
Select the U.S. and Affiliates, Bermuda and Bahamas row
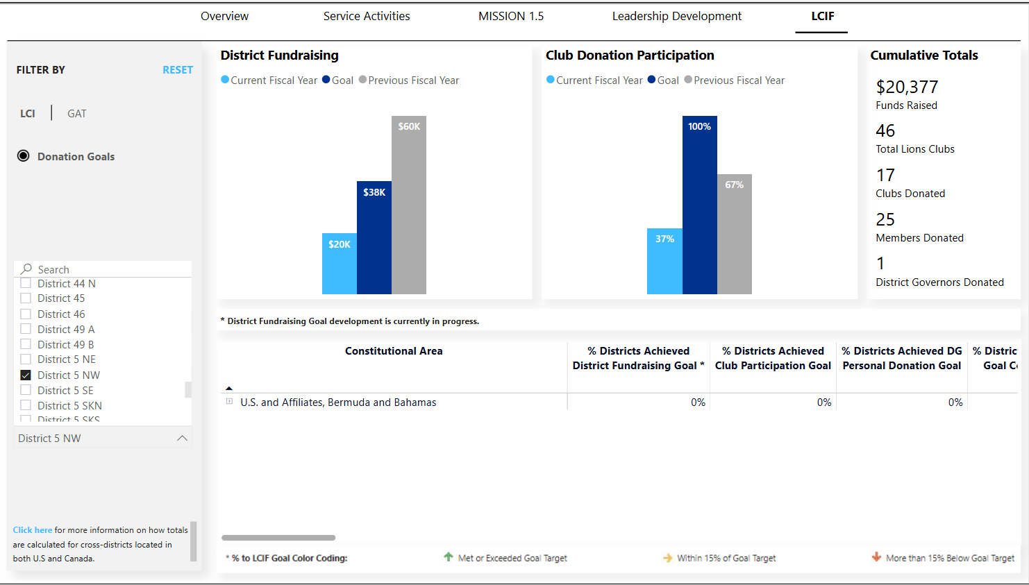click(619, 402)
